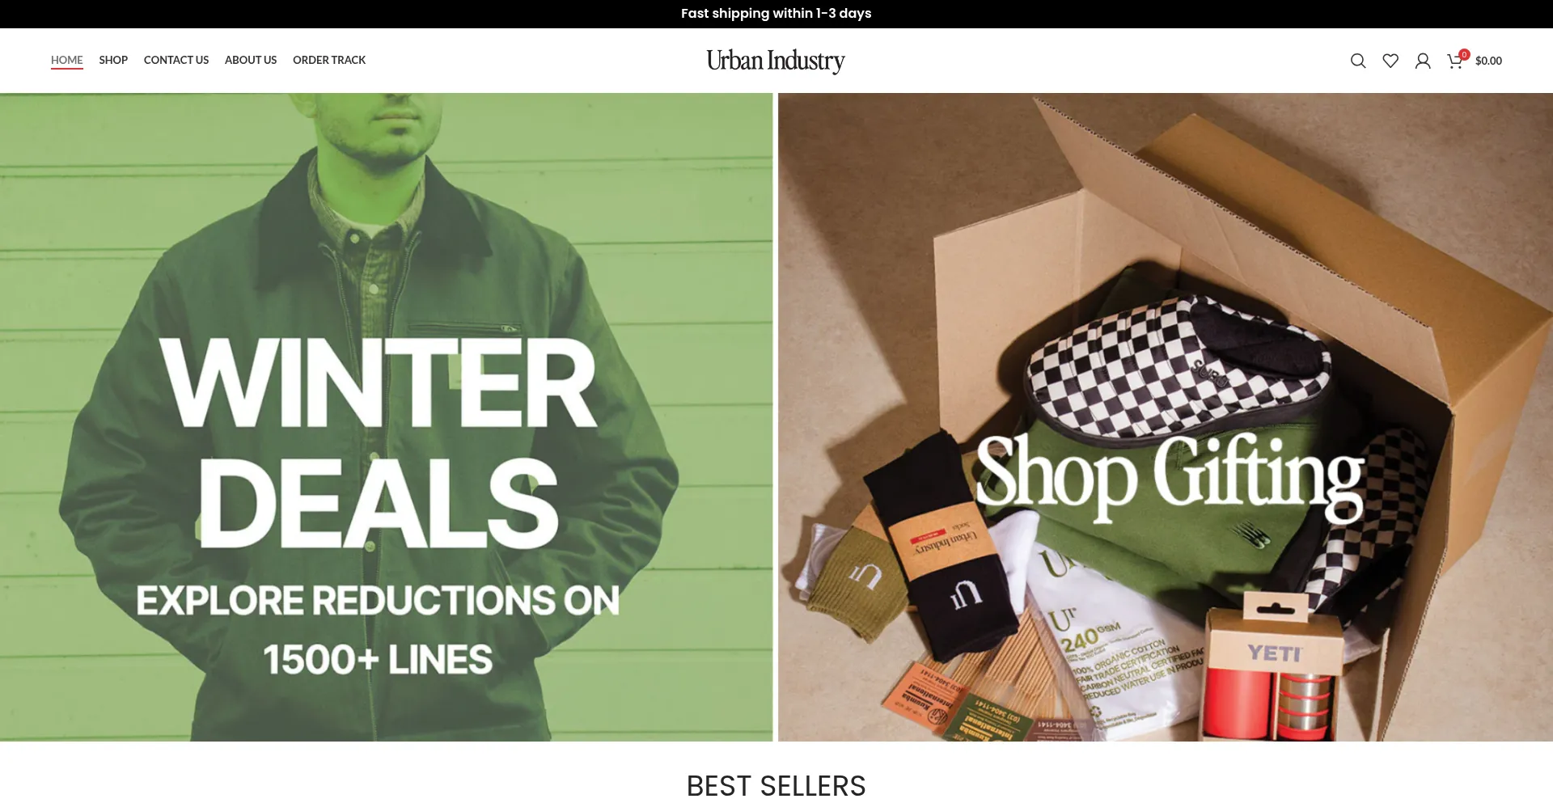Click the fast shipping announcement bar
Viewport: 1553px width, 803px height.
pyautogui.click(x=776, y=14)
